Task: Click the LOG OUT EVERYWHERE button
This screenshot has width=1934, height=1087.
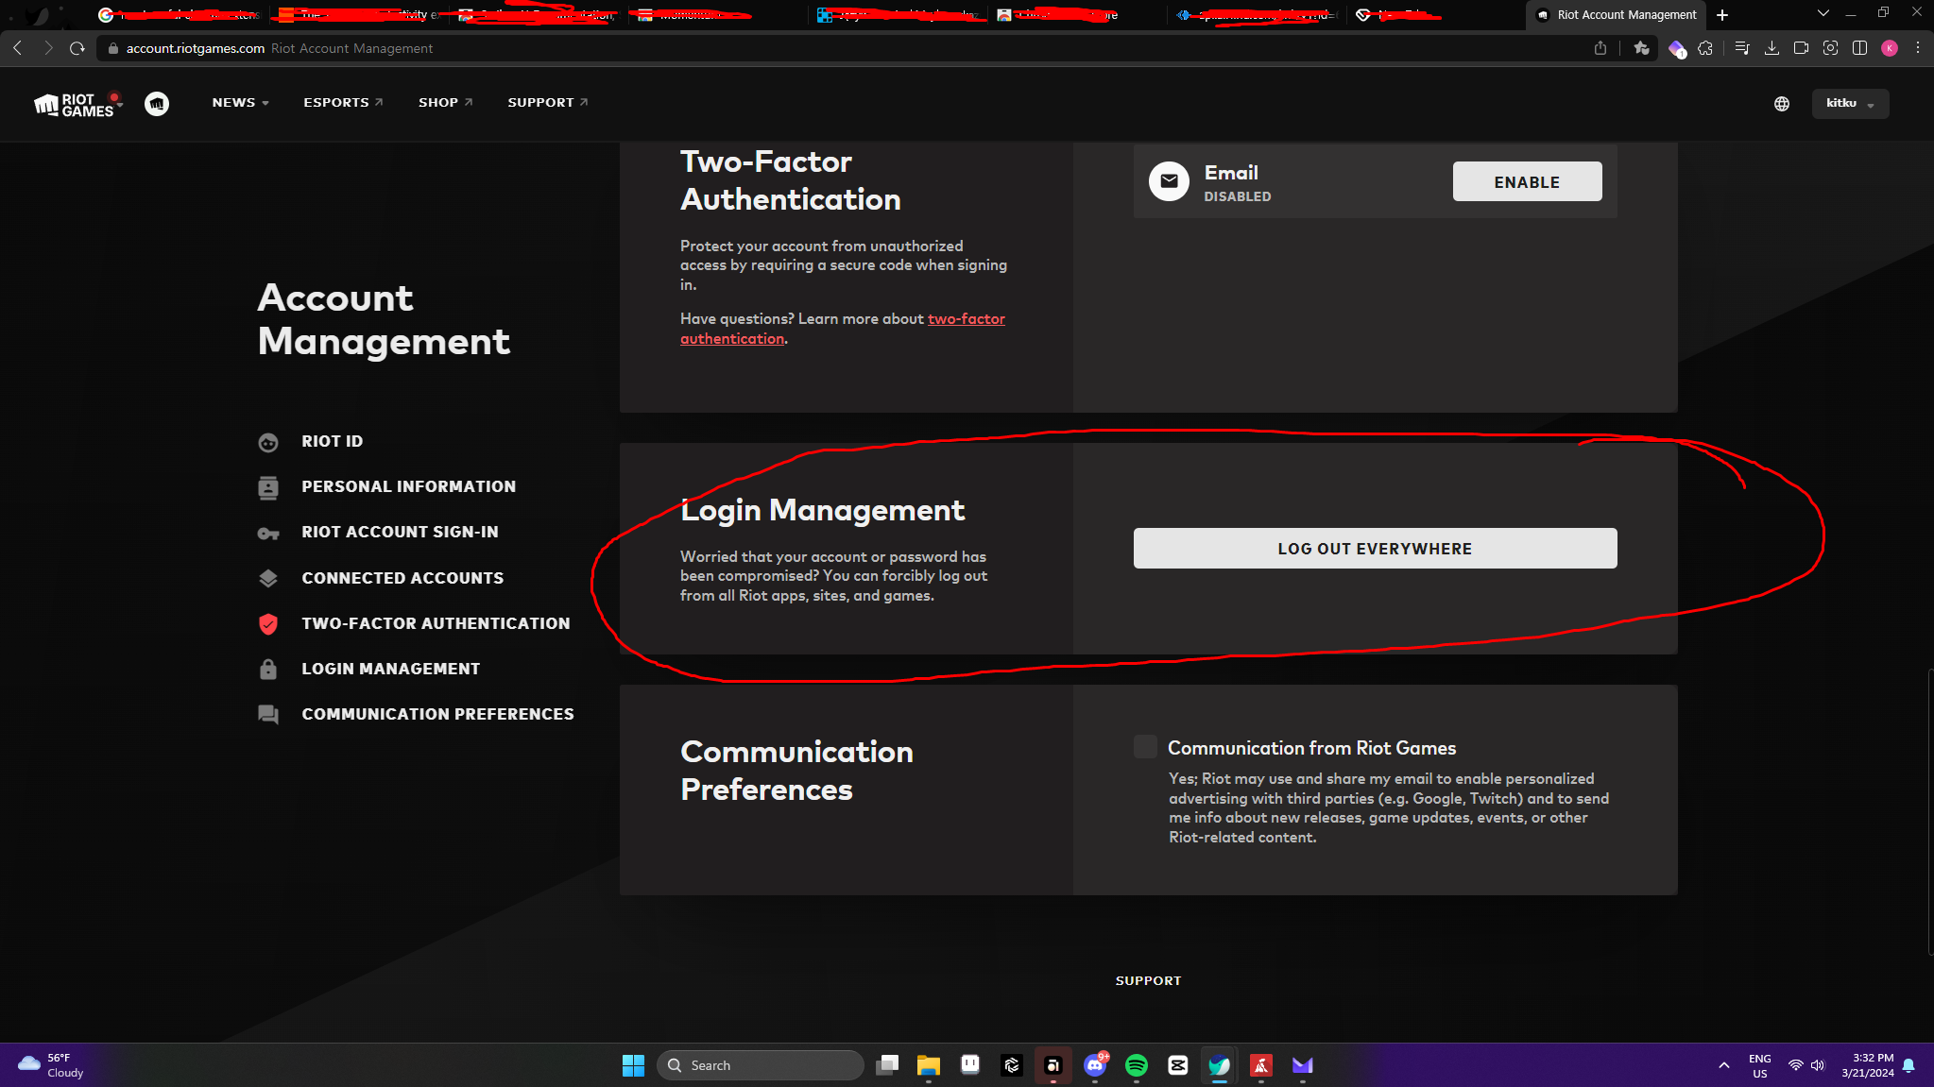Action: (x=1374, y=548)
